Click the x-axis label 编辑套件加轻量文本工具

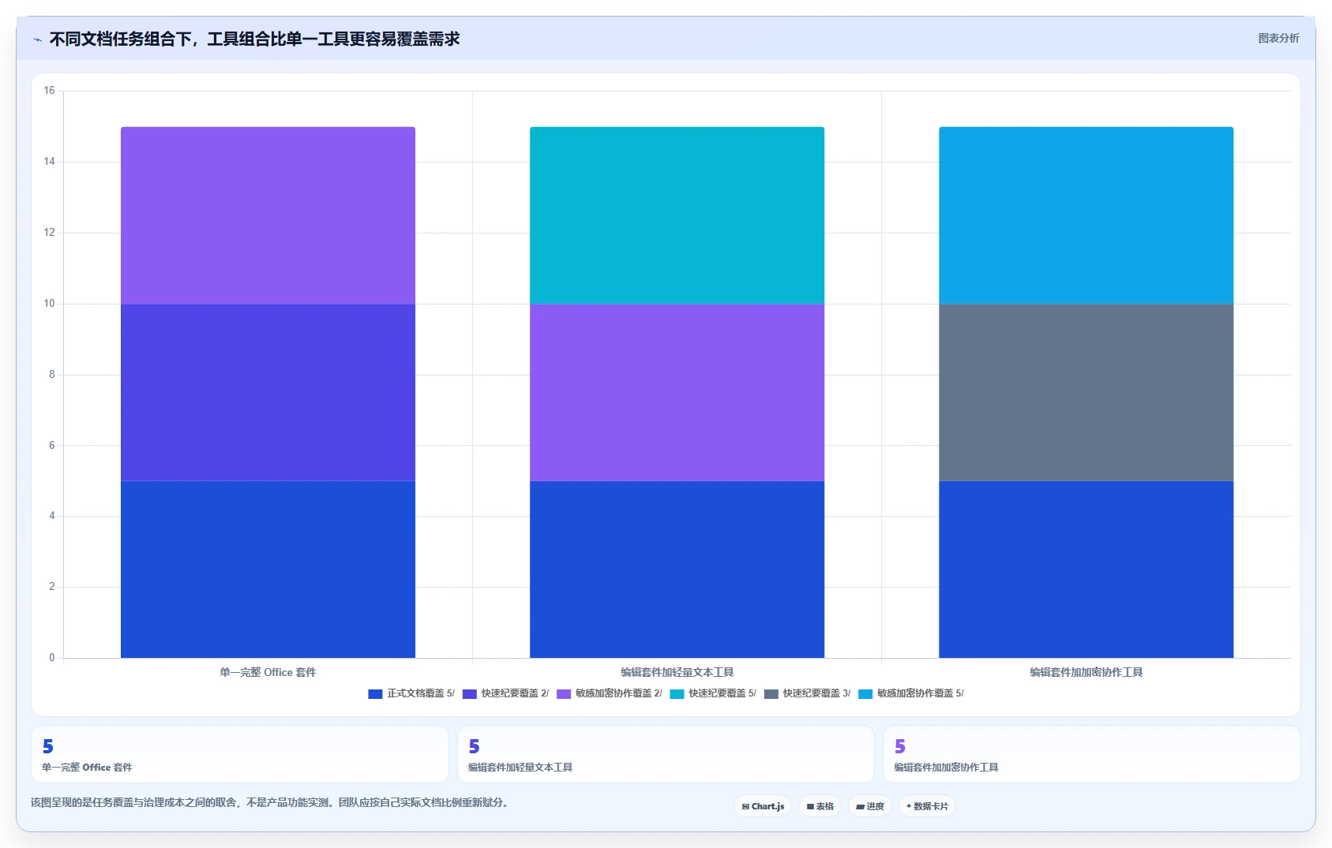(x=677, y=672)
